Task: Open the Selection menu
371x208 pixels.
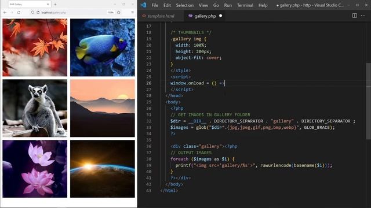Action: (x=184, y=5)
